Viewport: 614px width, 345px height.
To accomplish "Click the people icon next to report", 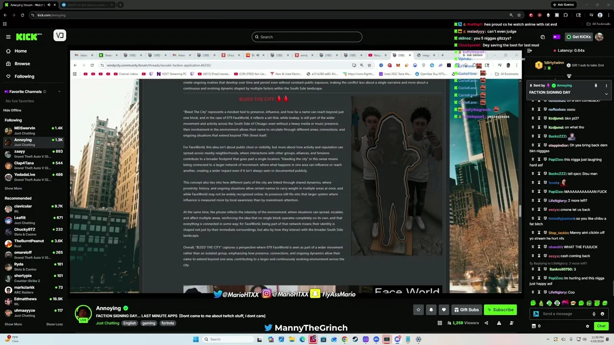I will point(511,323).
